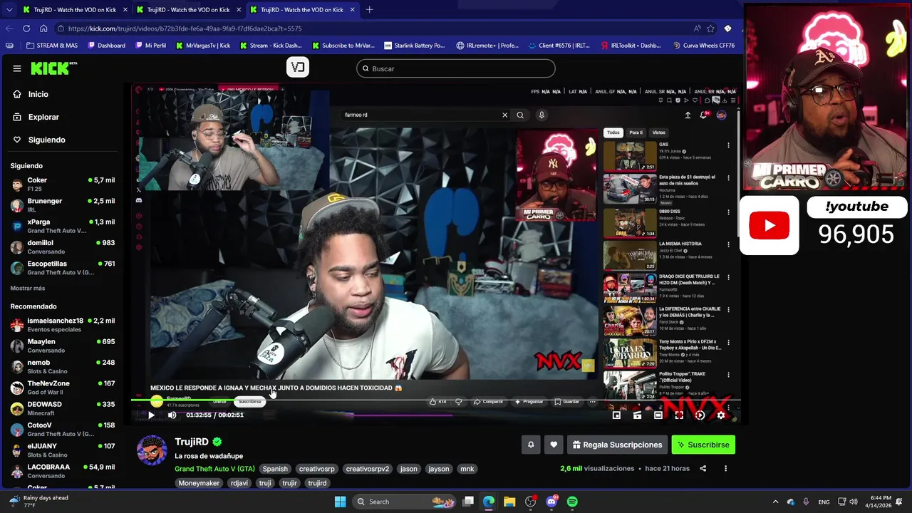Open Explorar in the sidebar
Screen dimensions: 912x513
click(x=43, y=117)
